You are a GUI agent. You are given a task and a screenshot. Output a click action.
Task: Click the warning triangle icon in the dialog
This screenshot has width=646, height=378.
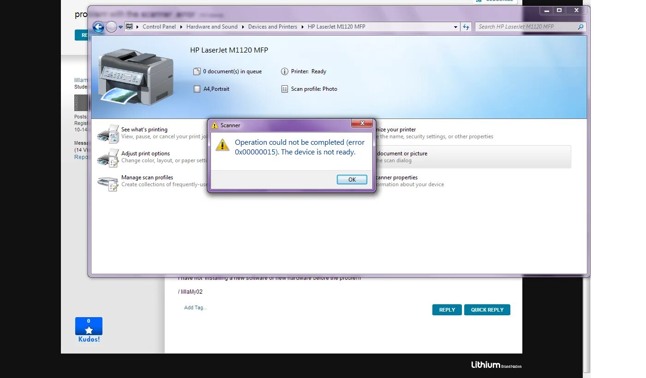[x=223, y=145]
